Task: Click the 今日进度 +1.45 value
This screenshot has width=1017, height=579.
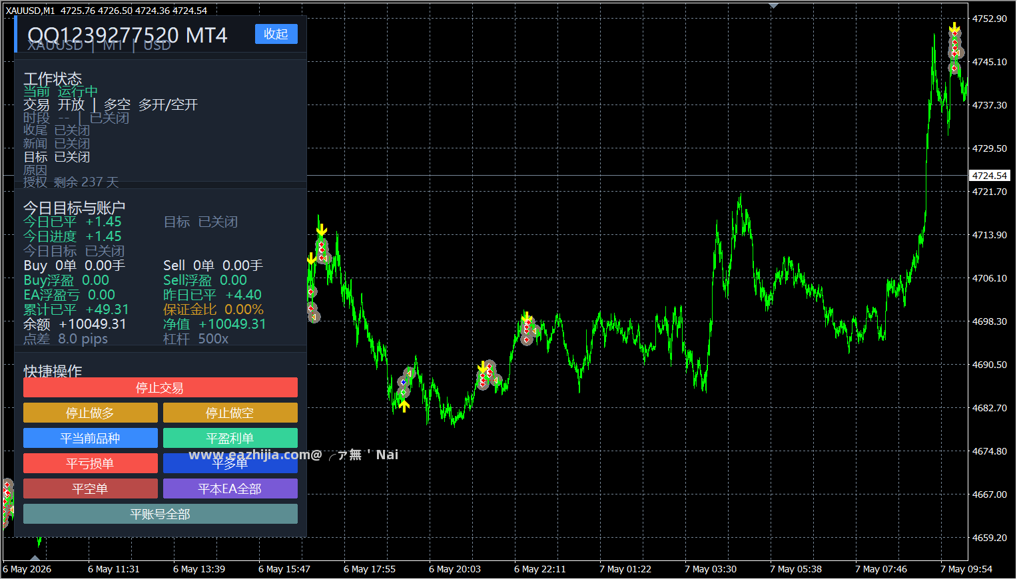Action: 73,236
